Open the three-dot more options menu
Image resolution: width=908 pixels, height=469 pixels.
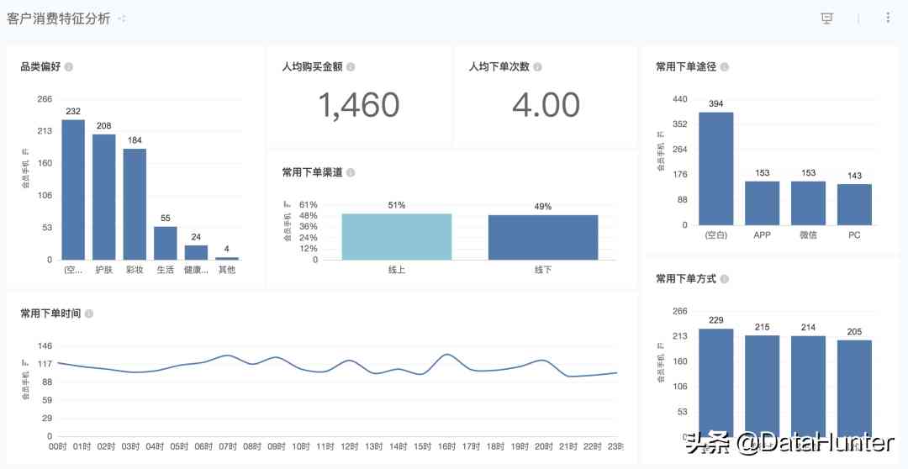888,18
